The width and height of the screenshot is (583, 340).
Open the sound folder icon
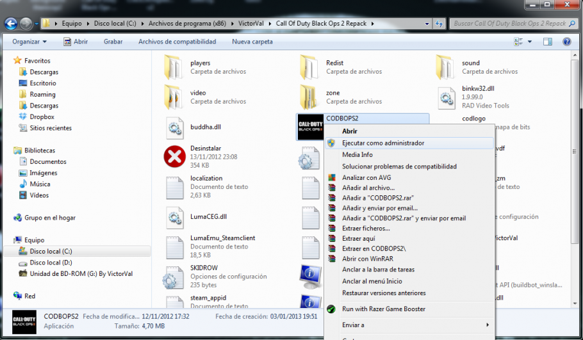(446, 67)
